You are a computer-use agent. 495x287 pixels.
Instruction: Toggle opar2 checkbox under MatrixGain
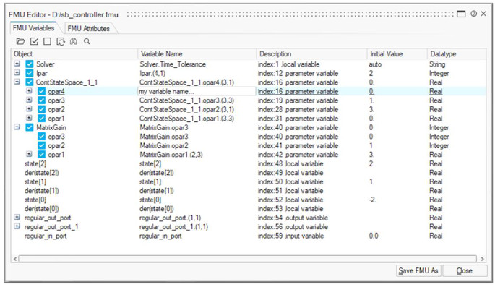(41, 145)
